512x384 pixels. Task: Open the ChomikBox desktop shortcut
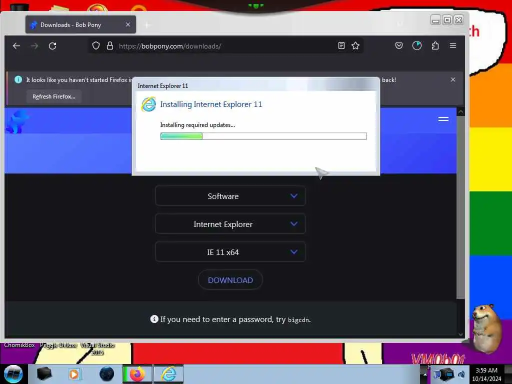(x=19, y=345)
